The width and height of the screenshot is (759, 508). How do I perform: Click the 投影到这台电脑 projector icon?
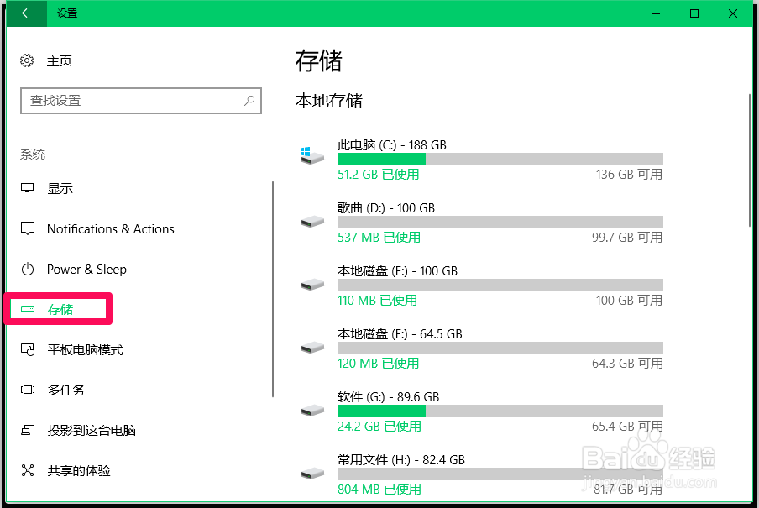(x=28, y=430)
